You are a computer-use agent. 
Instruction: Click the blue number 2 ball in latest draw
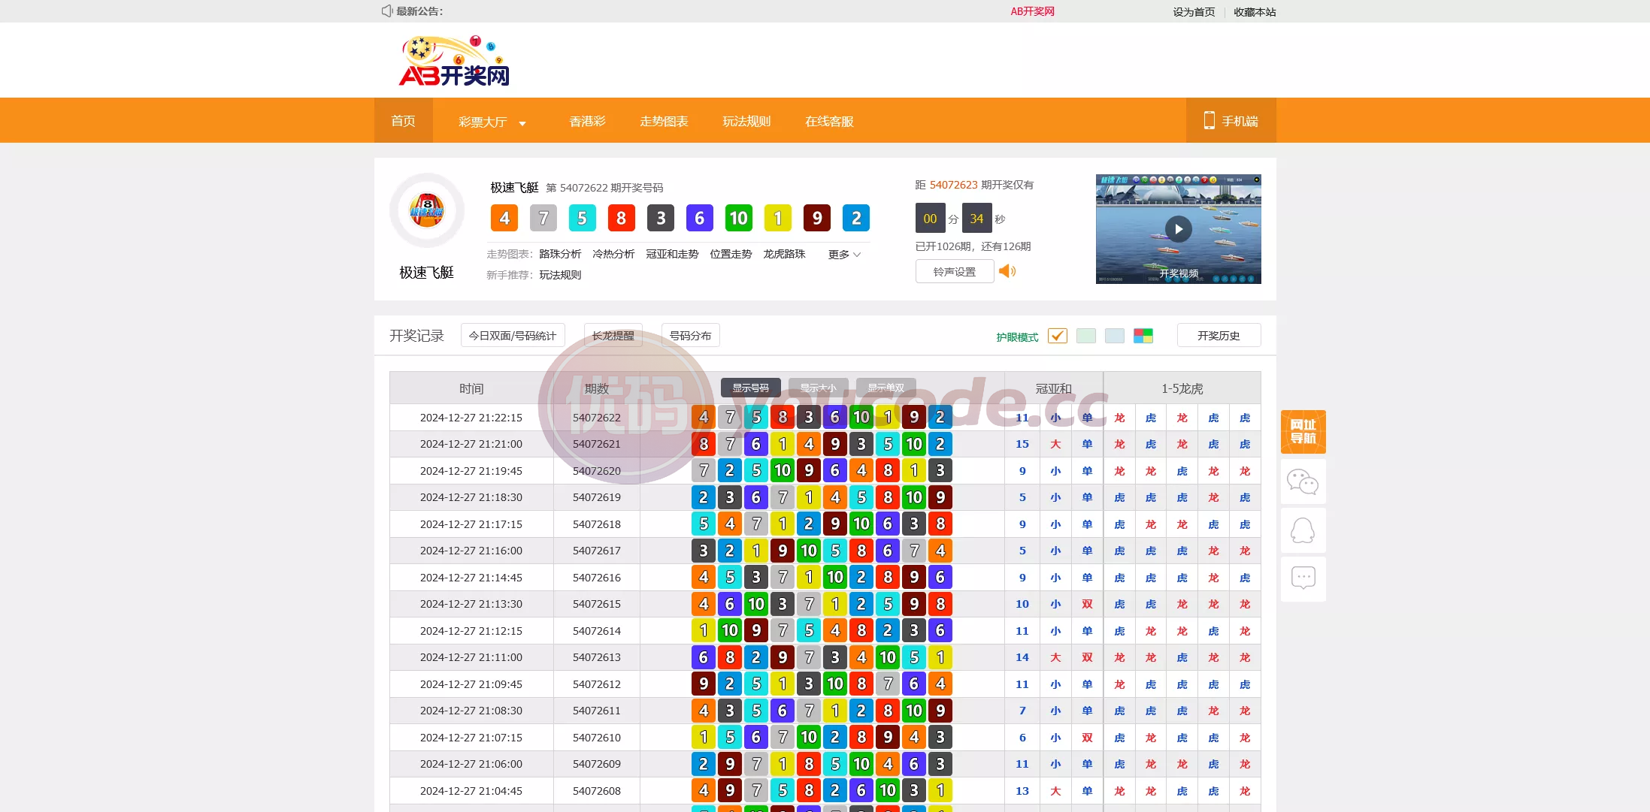coord(856,219)
